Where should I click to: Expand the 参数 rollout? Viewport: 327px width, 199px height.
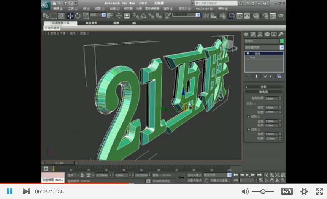(264, 87)
